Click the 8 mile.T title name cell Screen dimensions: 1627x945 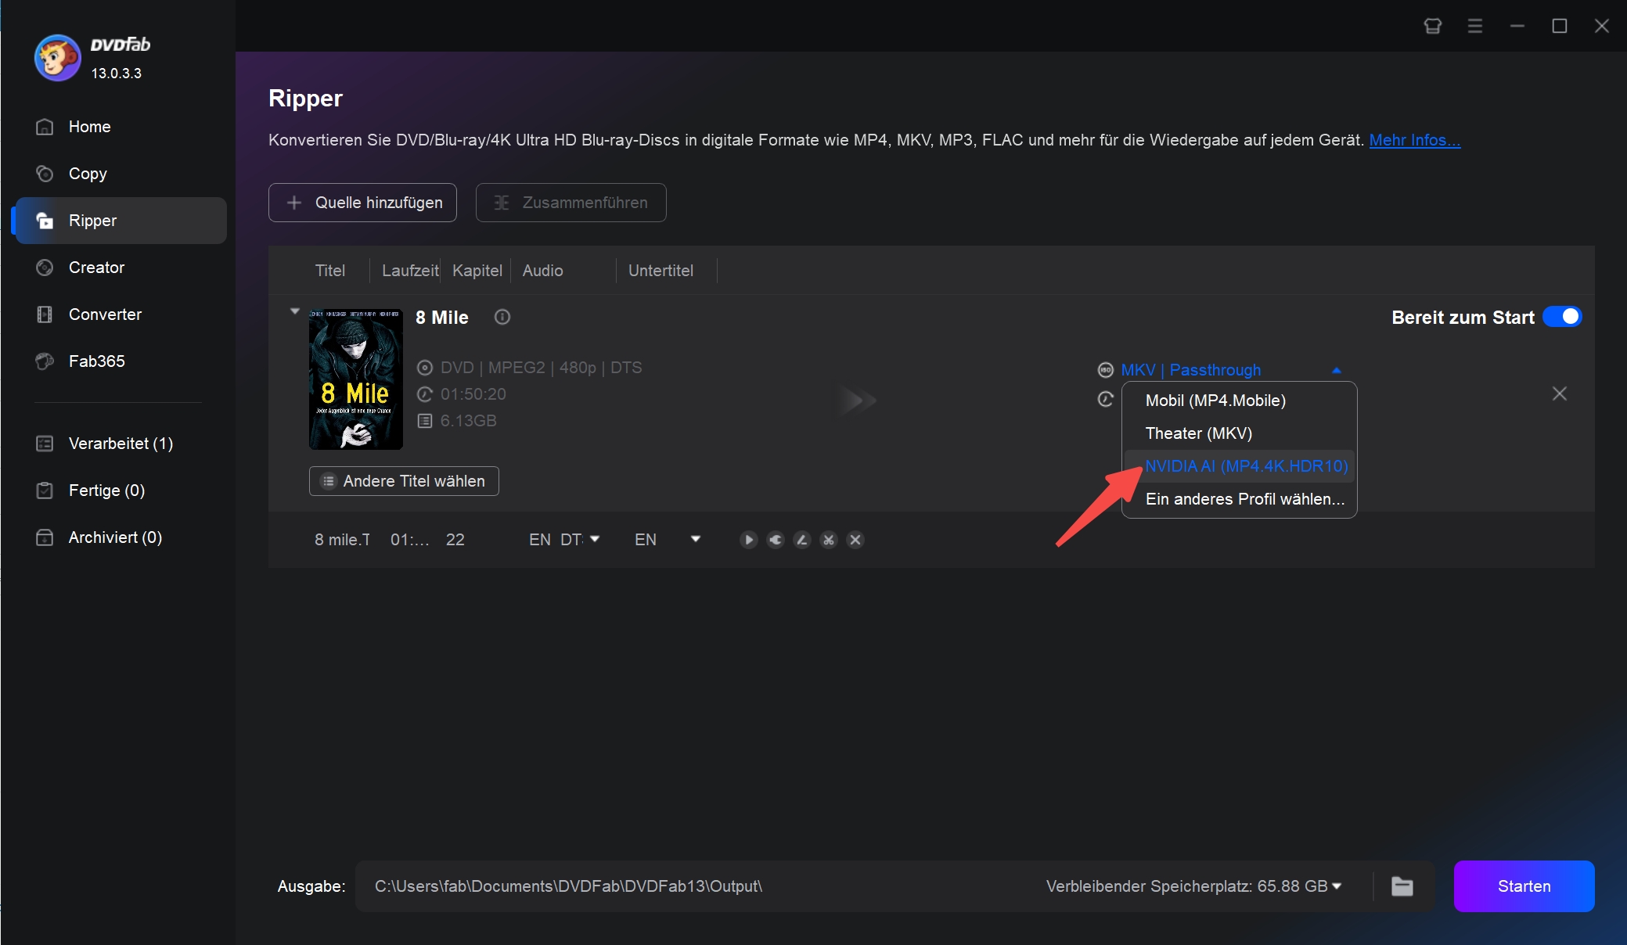[x=342, y=540]
